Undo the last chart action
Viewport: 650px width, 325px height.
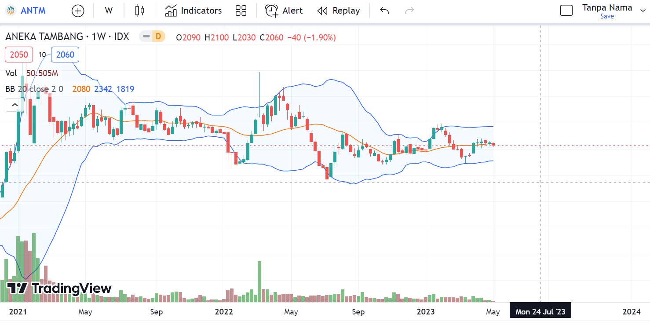click(384, 11)
